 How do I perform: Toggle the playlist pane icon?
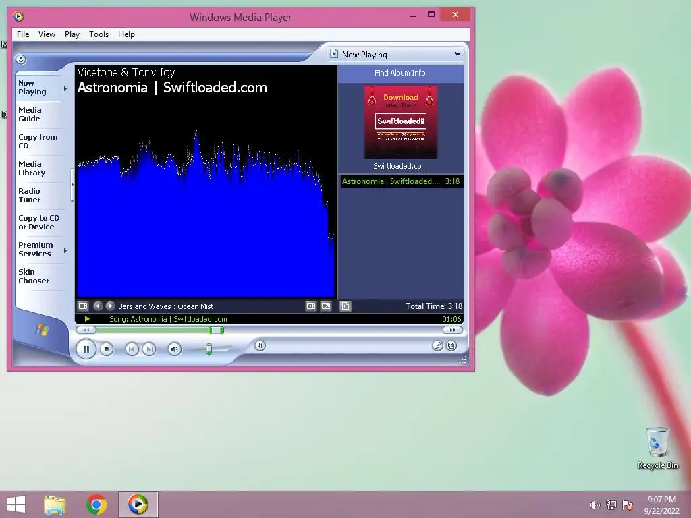(345, 306)
